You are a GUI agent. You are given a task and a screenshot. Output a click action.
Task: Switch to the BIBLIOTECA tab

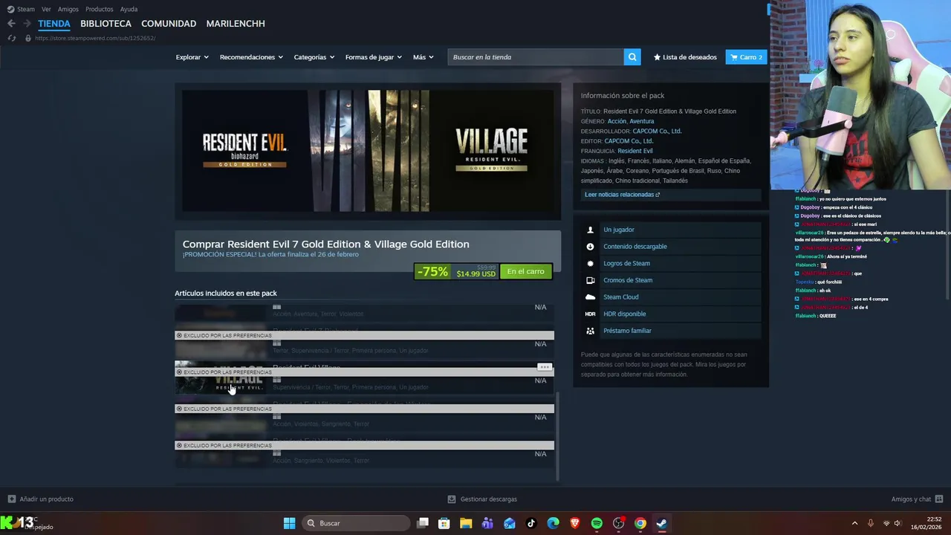pos(106,24)
